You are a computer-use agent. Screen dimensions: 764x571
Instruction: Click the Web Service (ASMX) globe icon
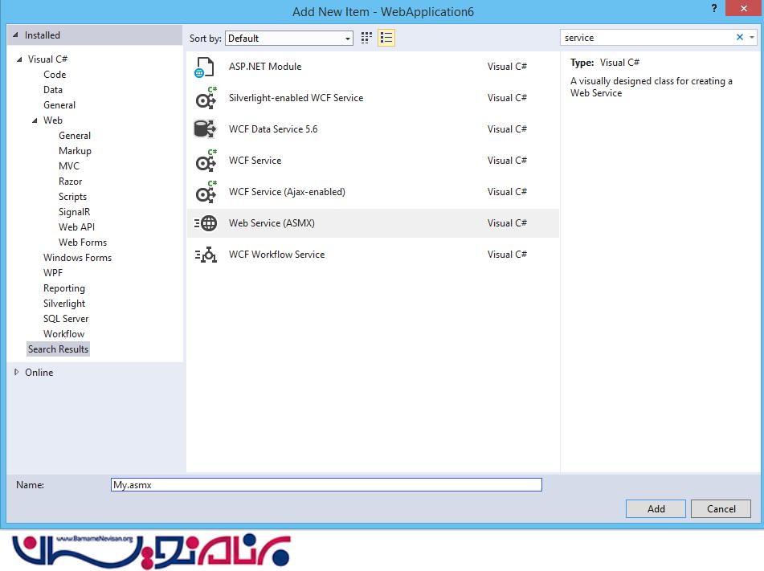click(205, 223)
